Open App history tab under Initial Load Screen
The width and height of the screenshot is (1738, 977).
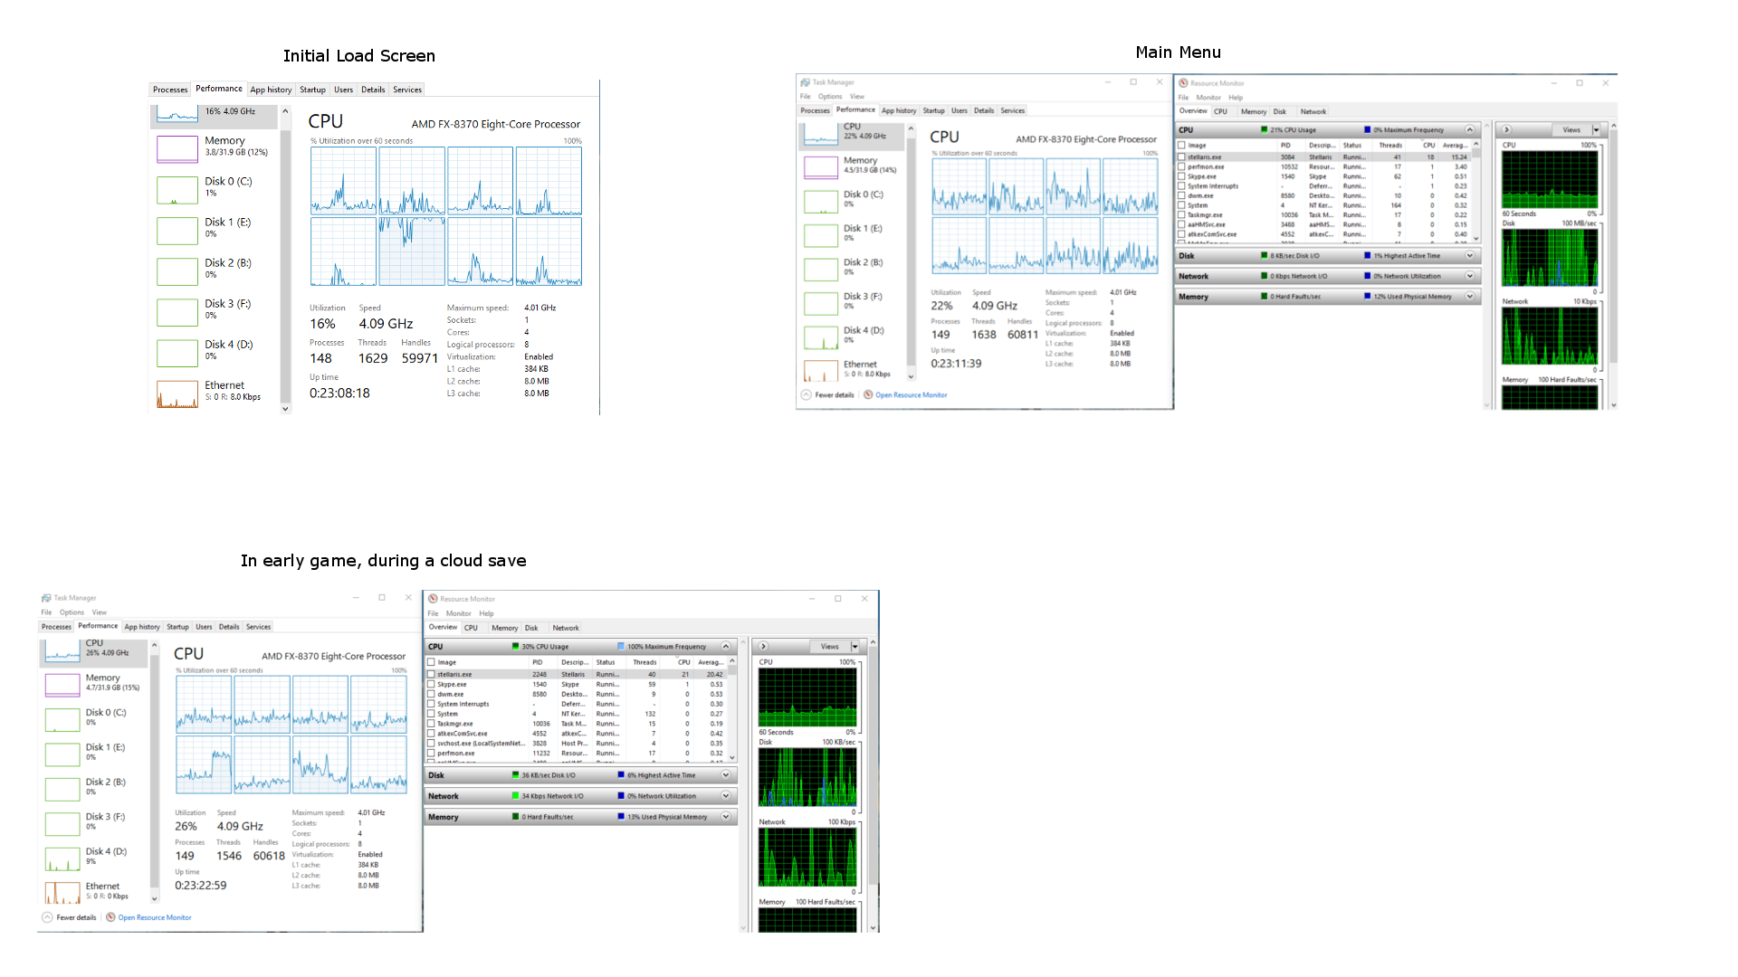pos(271,90)
